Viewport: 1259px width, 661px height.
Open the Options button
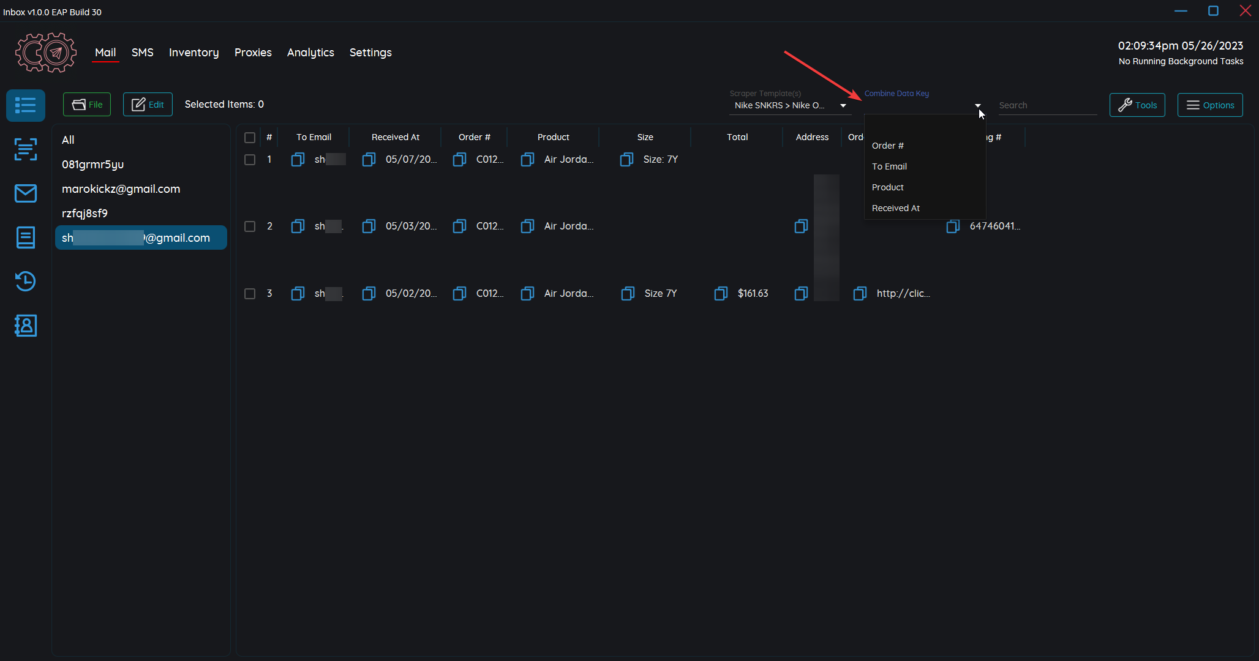pos(1210,105)
